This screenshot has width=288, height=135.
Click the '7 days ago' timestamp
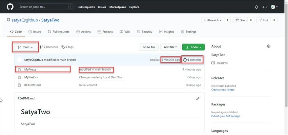tap(194, 77)
